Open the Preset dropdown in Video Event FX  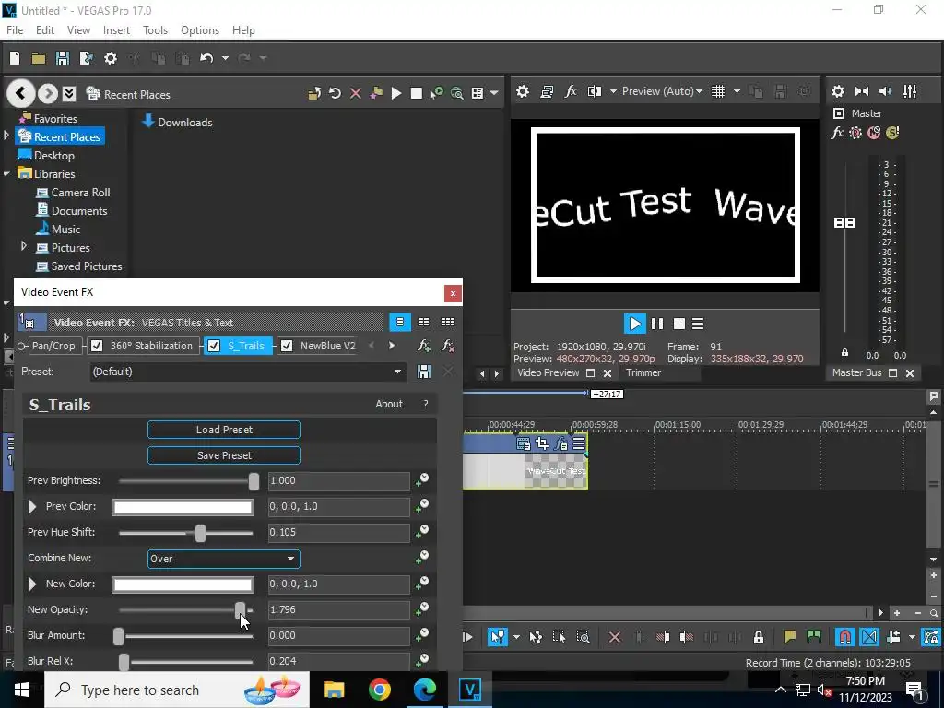(x=248, y=372)
